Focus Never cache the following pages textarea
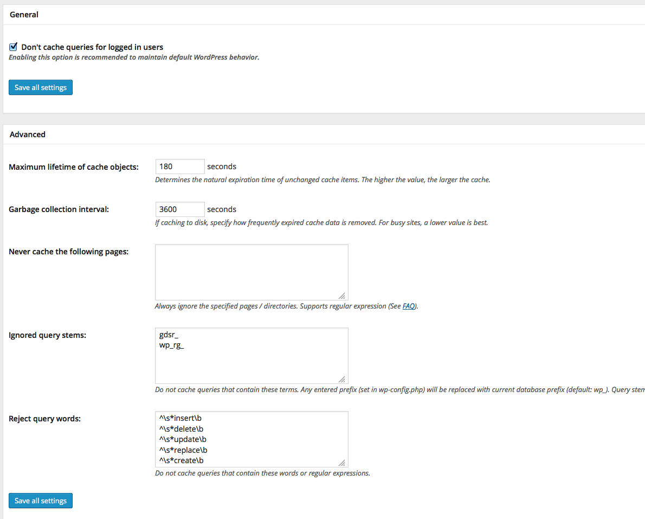This screenshot has width=645, height=519. click(251, 272)
